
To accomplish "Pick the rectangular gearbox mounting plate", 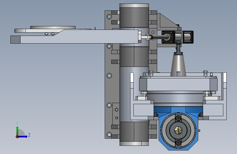I will pos(178,85).
